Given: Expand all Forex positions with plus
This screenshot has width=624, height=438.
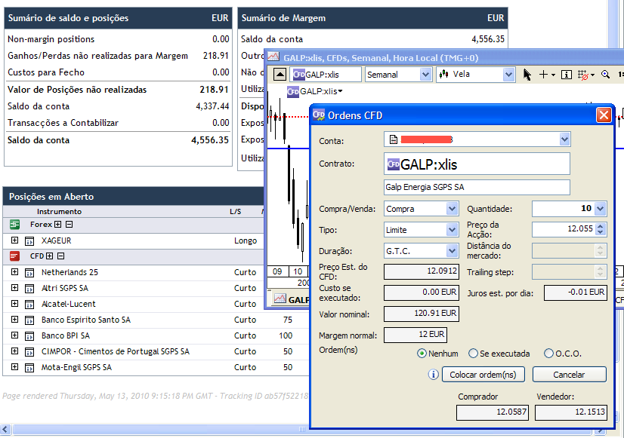Looking at the screenshot, I should [x=57, y=225].
